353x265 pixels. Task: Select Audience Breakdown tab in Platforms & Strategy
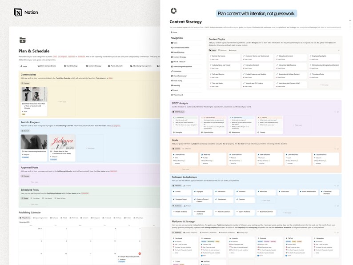[x=227, y=233]
